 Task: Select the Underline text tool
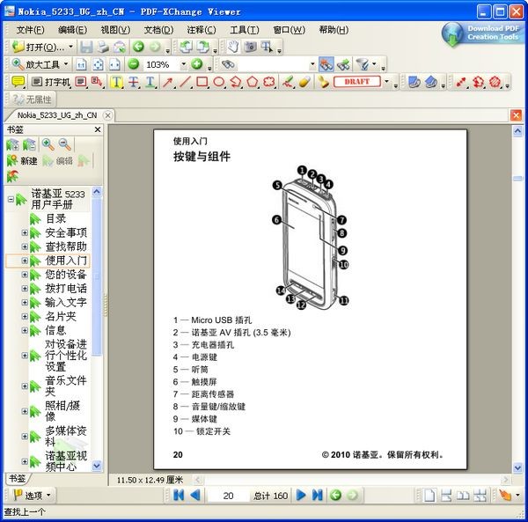(150, 82)
